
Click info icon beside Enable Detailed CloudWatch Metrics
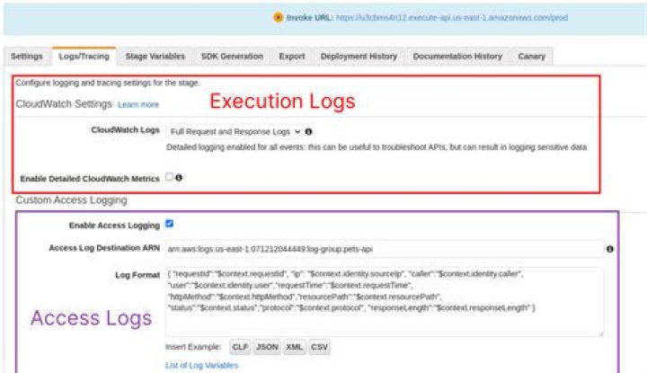pyautogui.click(x=179, y=178)
